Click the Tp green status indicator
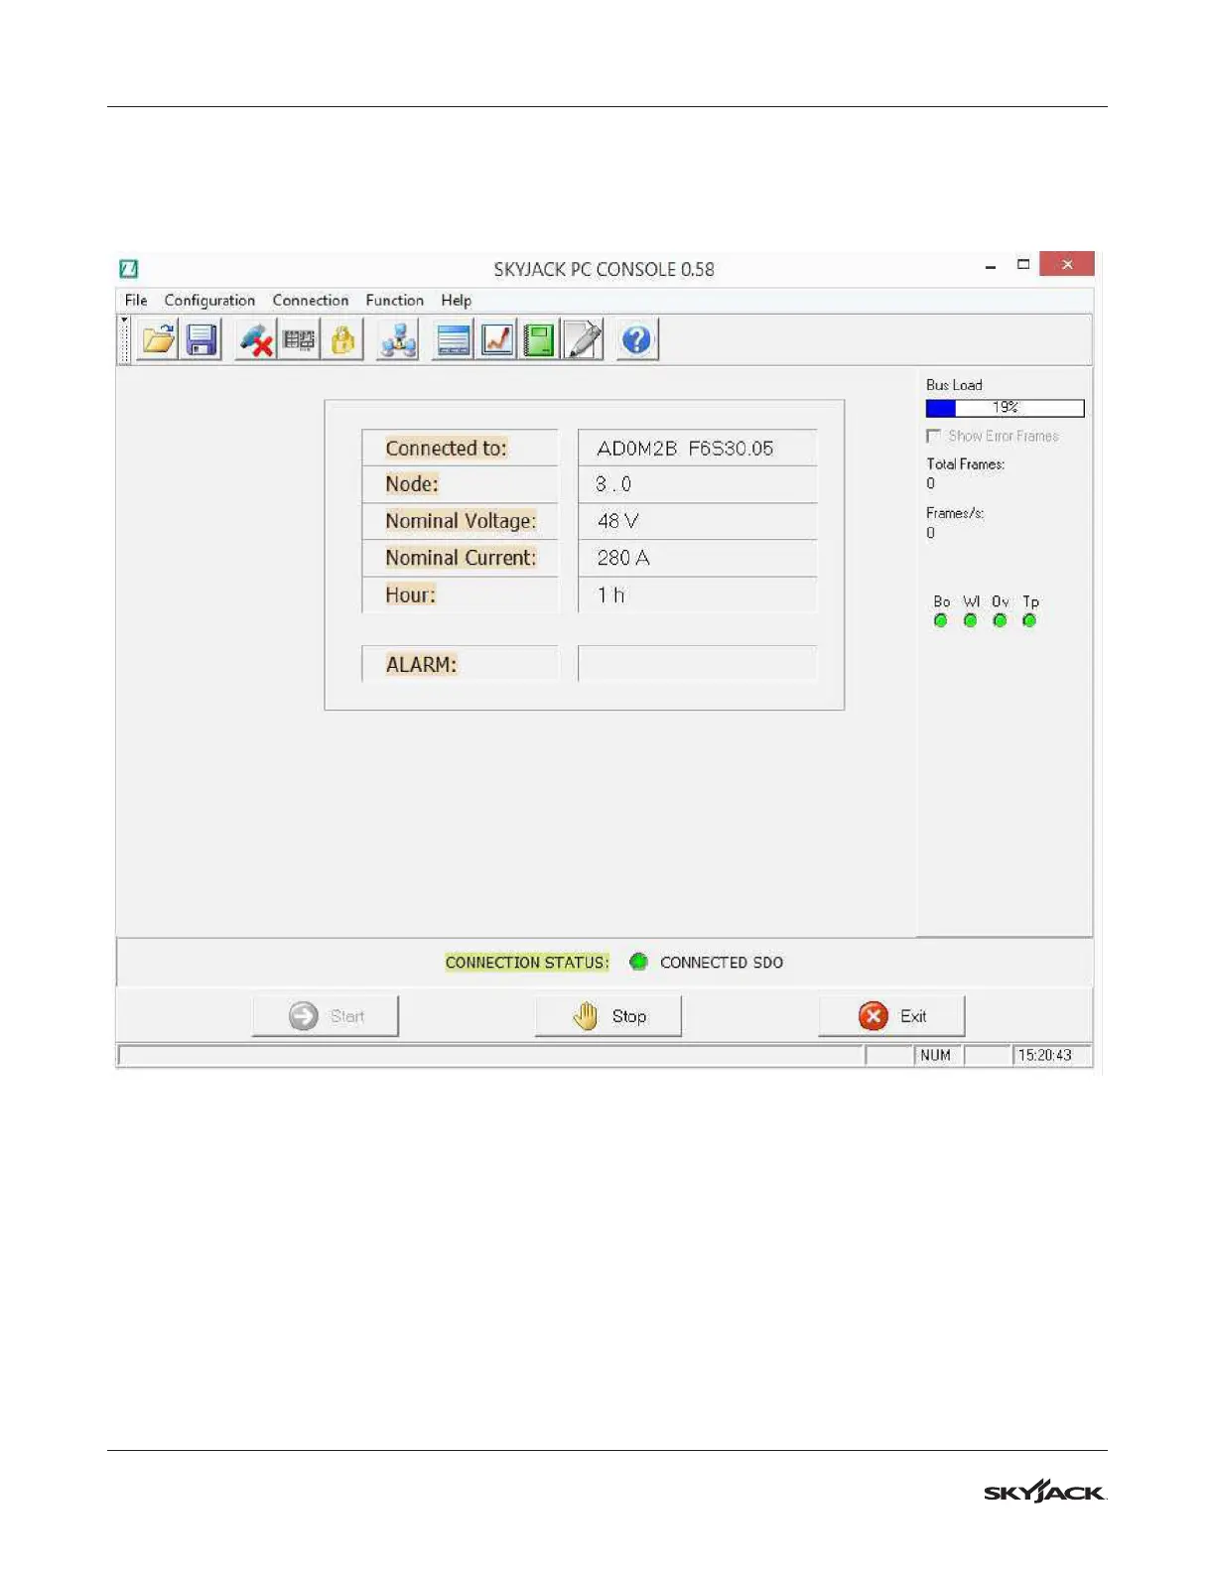The image size is (1215, 1572). tap(1029, 621)
